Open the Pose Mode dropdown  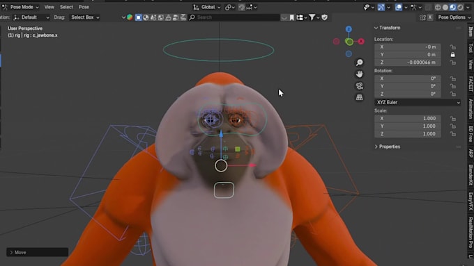tap(20, 7)
